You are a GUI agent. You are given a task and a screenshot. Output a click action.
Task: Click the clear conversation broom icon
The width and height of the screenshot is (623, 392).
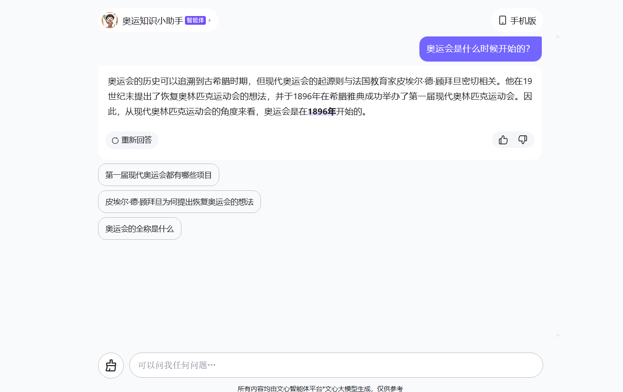(x=111, y=366)
